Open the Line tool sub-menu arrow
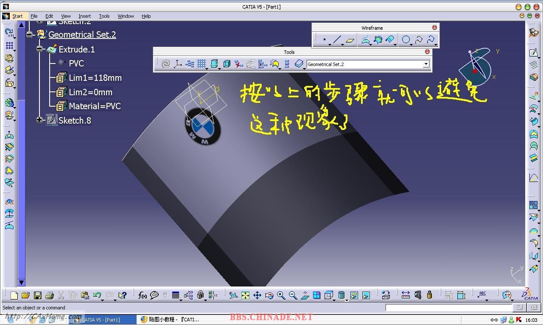 (342, 44)
